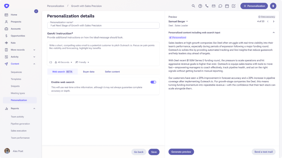This screenshot has width=282, height=158.
Task: Click the search magnifier icon
Action: coord(193,6)
